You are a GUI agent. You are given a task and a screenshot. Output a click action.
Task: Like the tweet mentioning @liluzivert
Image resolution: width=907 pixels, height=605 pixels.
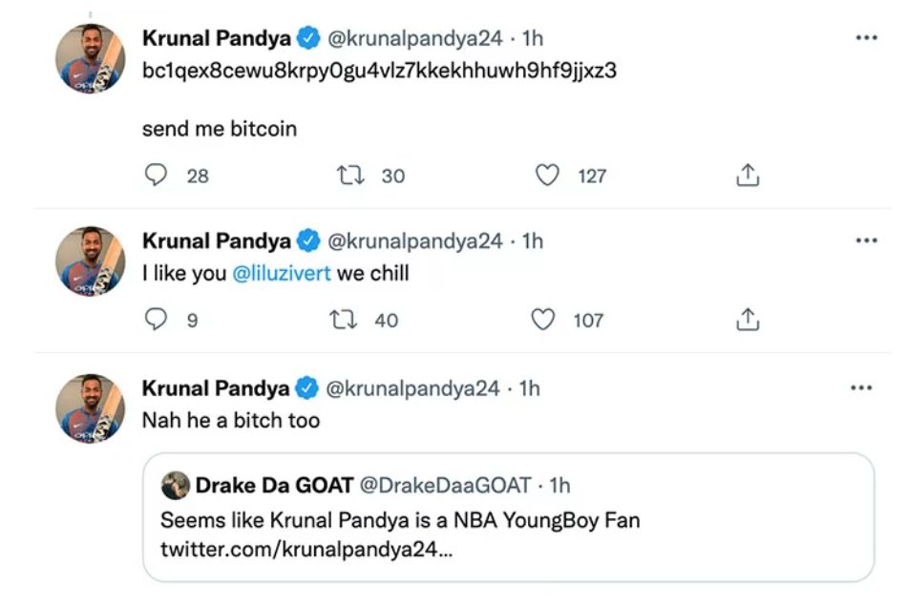543,320
